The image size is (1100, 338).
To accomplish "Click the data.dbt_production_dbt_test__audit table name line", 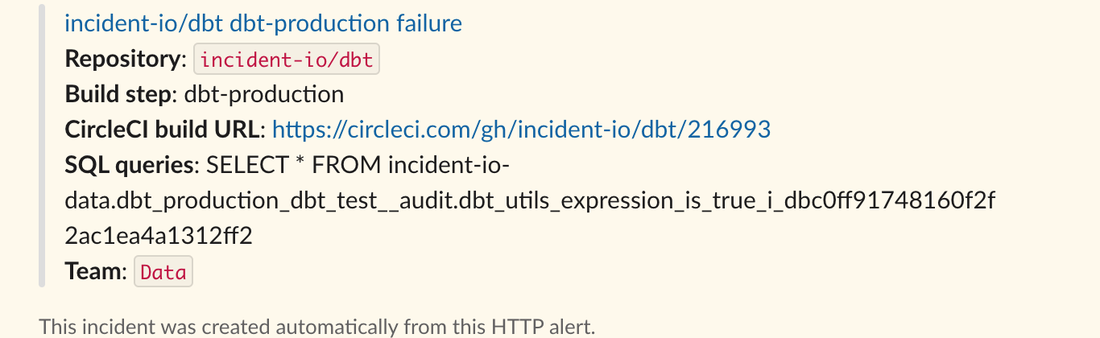I will [x=531, y=201].
